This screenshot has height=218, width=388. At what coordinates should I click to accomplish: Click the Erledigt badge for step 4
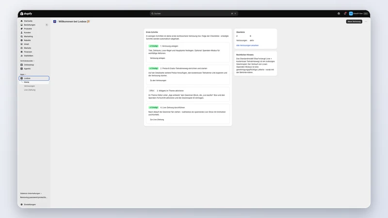[x=154, y=108]
